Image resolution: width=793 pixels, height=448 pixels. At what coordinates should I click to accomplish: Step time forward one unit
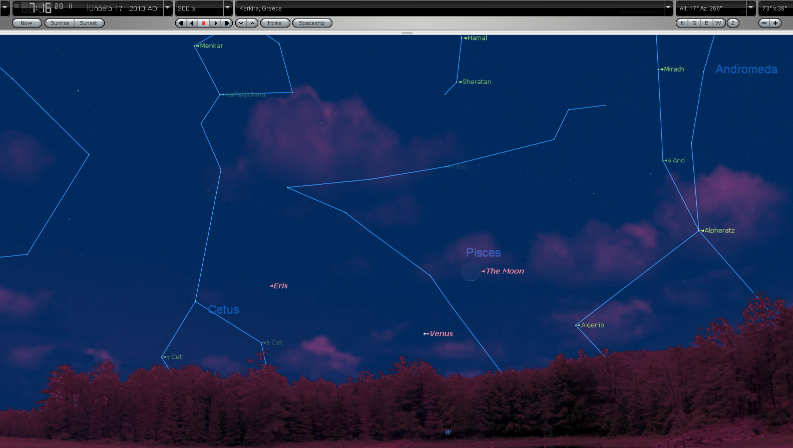227,23
